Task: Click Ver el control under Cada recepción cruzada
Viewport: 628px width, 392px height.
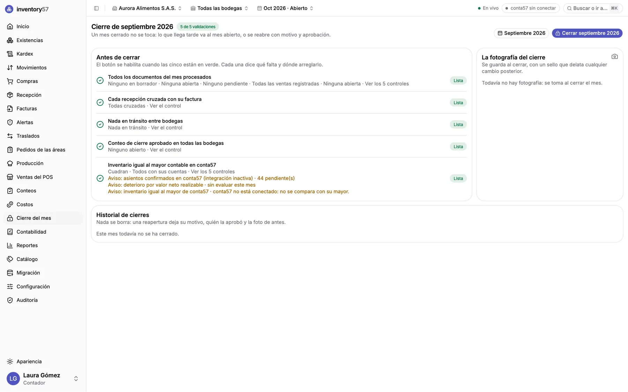Action: tap(165, 106)
